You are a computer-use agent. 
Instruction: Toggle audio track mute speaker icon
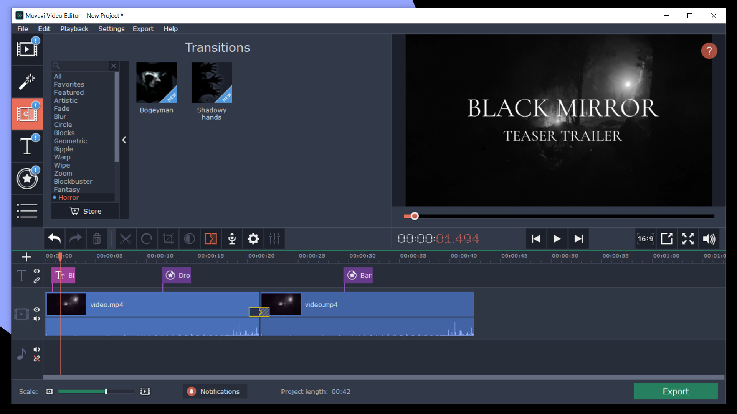pyautogui.click(x=36, y=349)
